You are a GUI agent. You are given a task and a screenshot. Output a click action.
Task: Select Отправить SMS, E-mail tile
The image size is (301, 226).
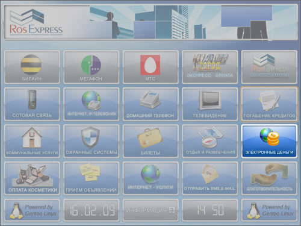[210, 178]
